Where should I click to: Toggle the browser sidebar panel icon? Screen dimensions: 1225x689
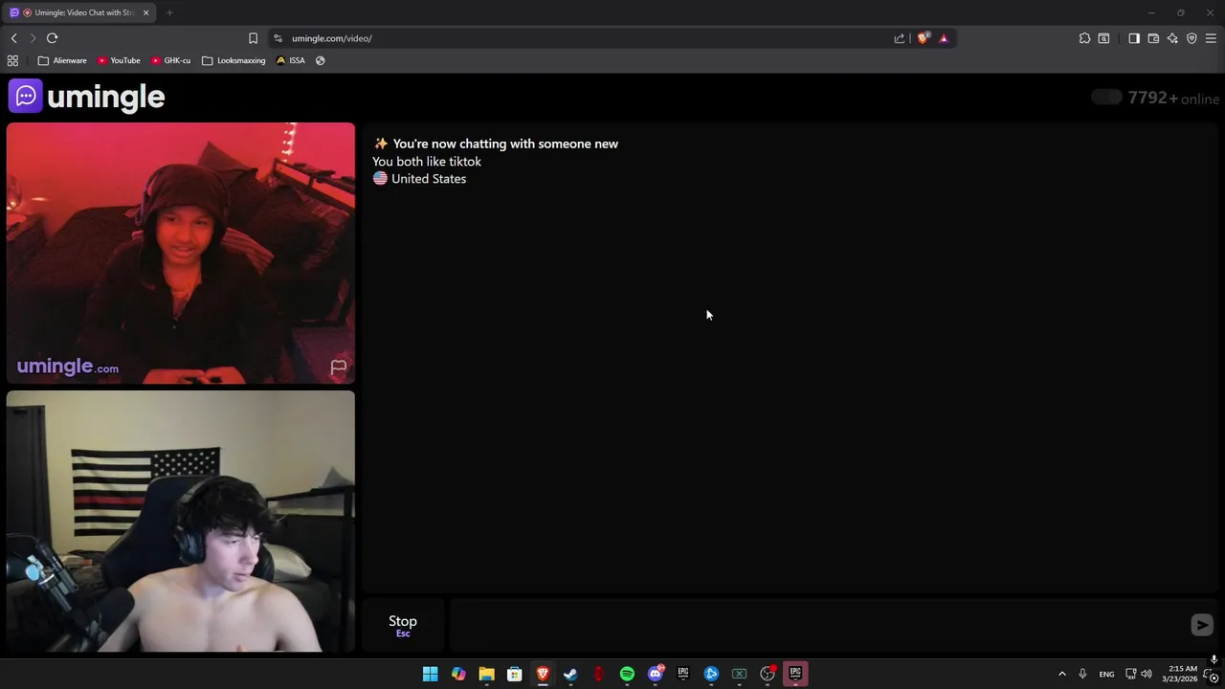pyautogui.click(x=1134, y=38)
